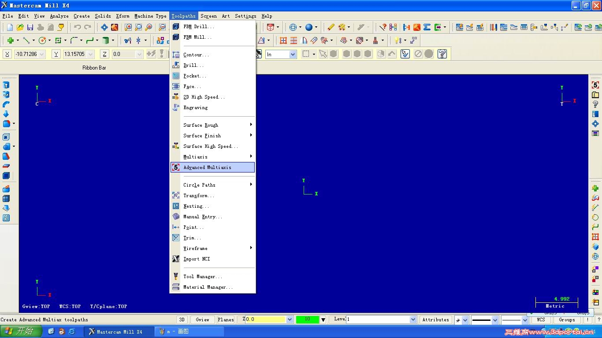Screen dimensions: 602x338
Task: Click the Redo arrow icon
Action: [x=88, y=27]
